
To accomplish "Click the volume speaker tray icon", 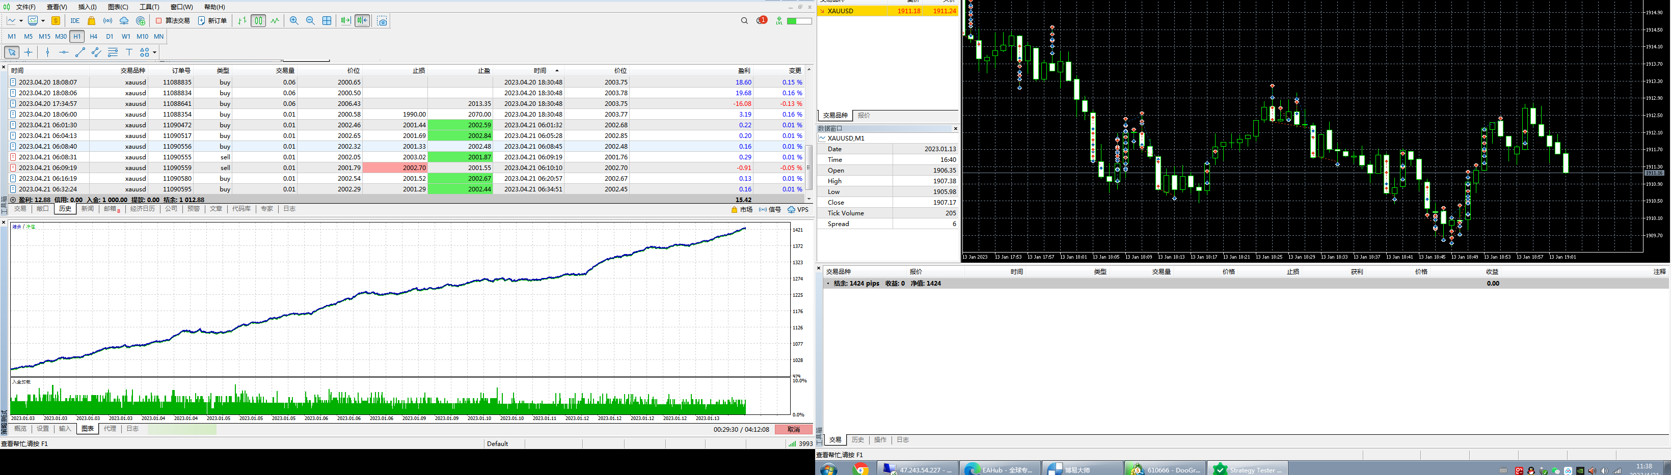I will point(1605,470).
